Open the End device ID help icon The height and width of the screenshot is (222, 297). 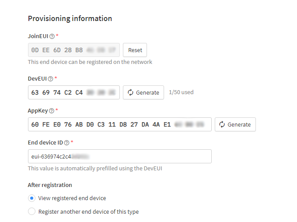click(66, 143)
